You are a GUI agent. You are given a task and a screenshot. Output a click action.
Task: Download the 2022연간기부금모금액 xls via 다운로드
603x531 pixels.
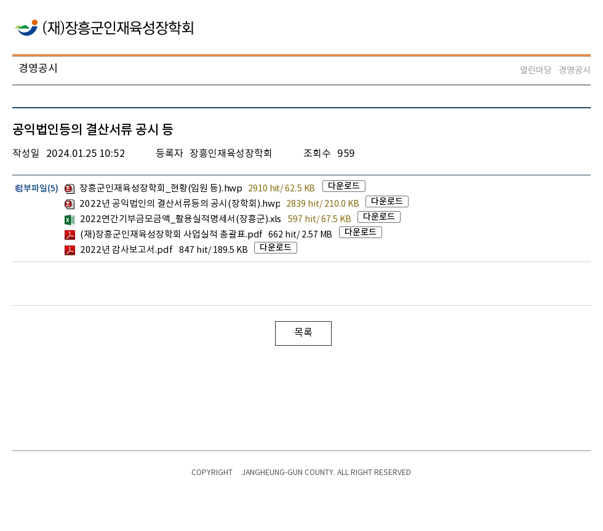pyautogui.click(x=379, y=217)
